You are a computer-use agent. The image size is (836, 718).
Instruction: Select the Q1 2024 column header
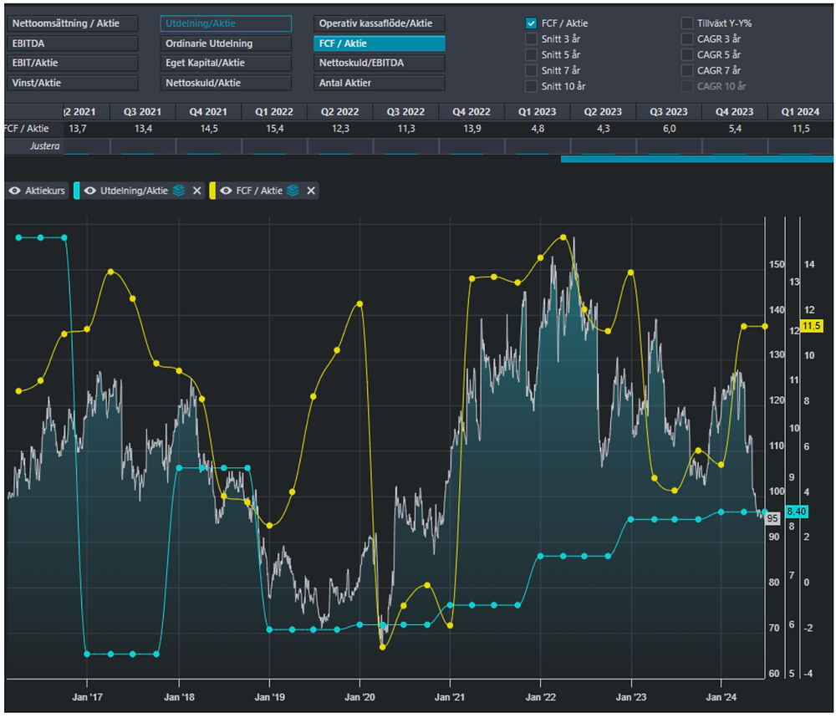pos(800,112)
